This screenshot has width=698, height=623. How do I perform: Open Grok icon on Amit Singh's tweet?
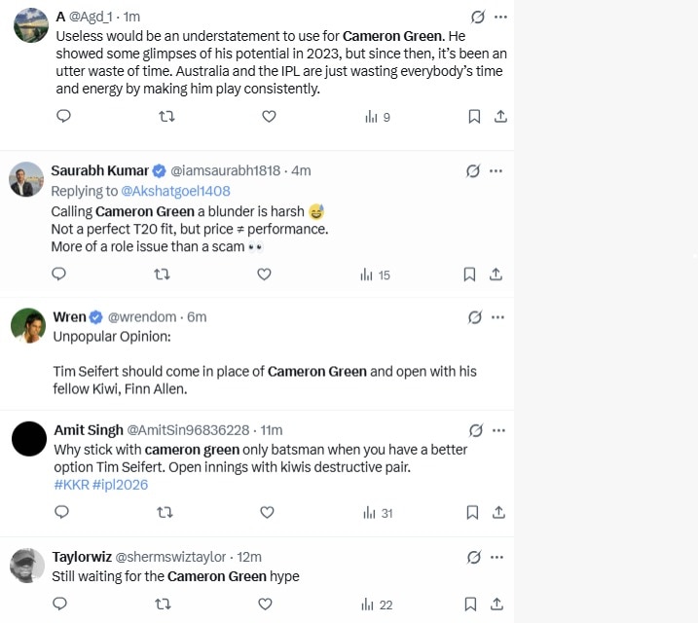475,430
